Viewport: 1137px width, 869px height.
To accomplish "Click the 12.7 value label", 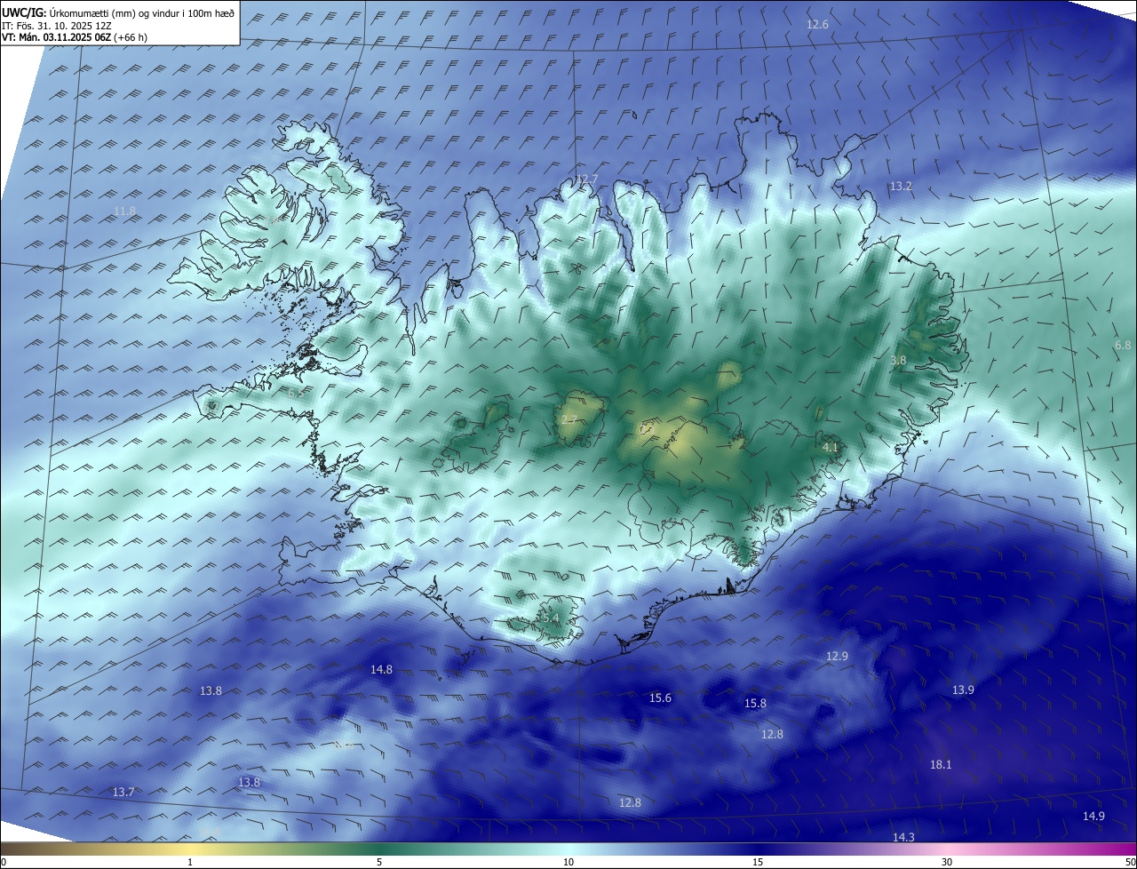I will 586,179.
